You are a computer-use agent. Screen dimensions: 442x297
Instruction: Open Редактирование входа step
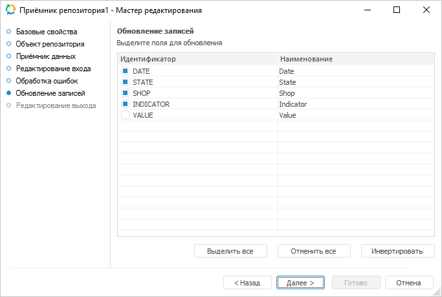coord(53,69)
